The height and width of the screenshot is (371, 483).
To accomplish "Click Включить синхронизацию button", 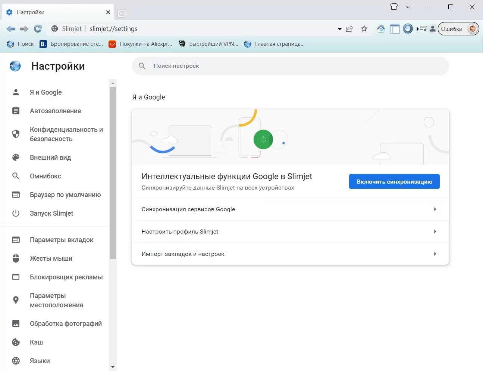I will point(394,181).
